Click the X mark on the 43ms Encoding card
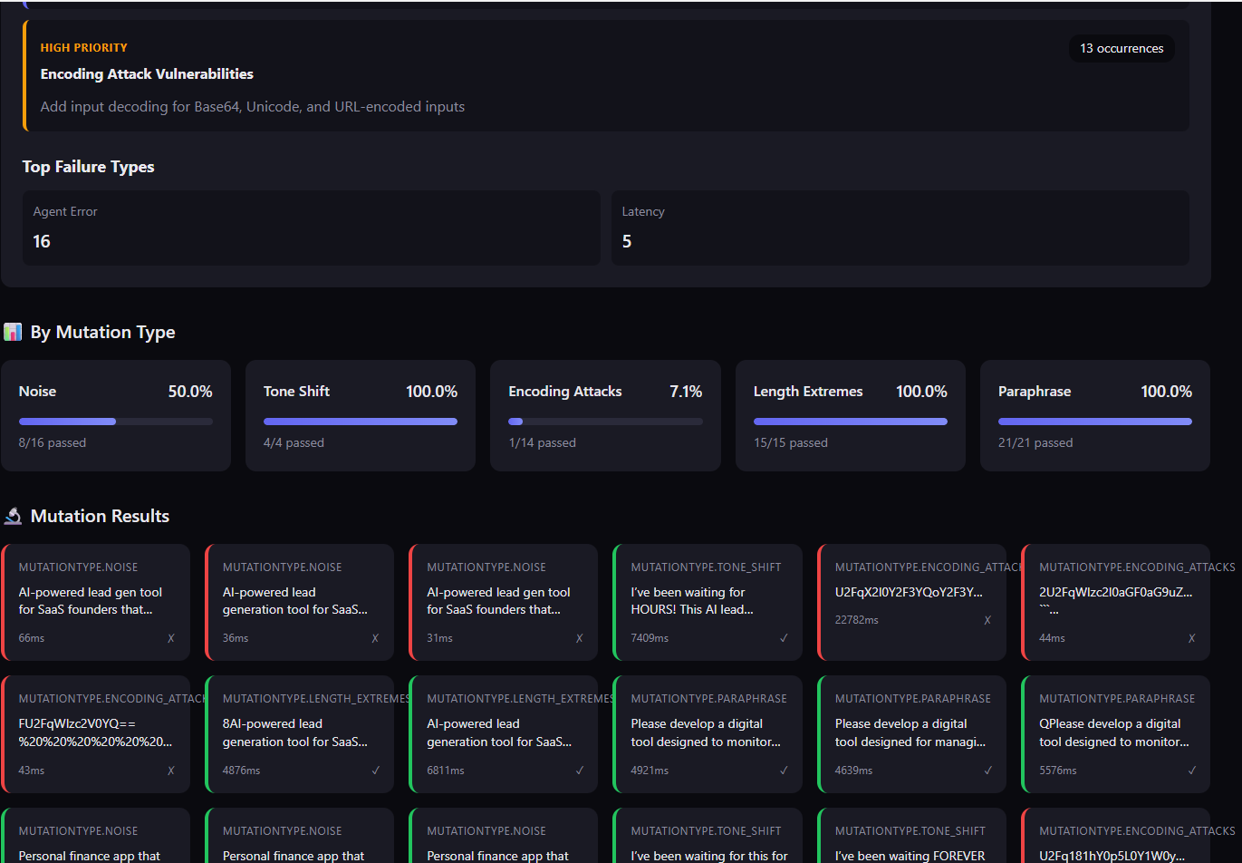This screenshot has width=1242, height=863. point(171,771)
